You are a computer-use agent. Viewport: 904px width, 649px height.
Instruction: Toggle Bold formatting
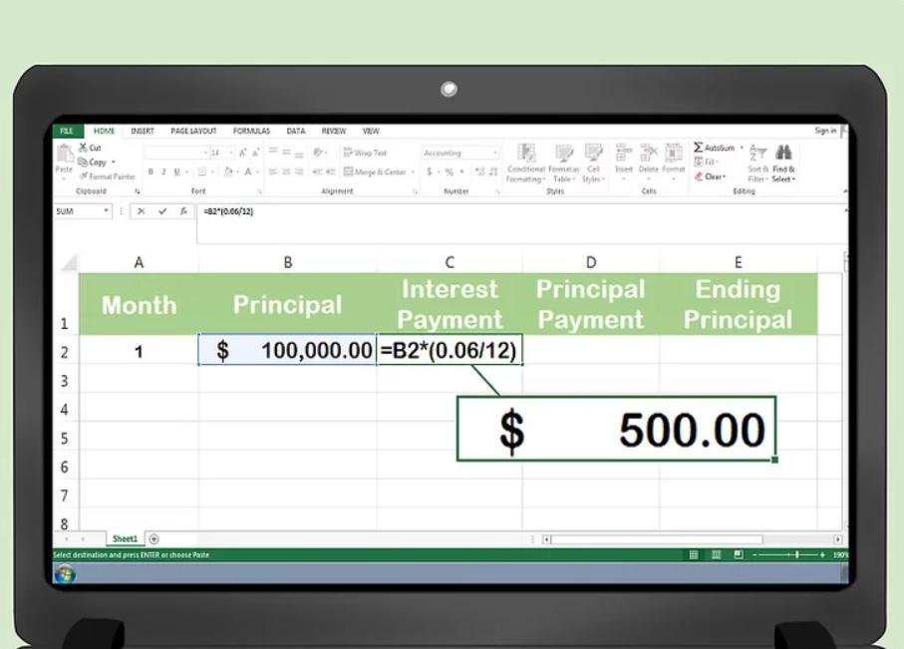tap(151, 171)
